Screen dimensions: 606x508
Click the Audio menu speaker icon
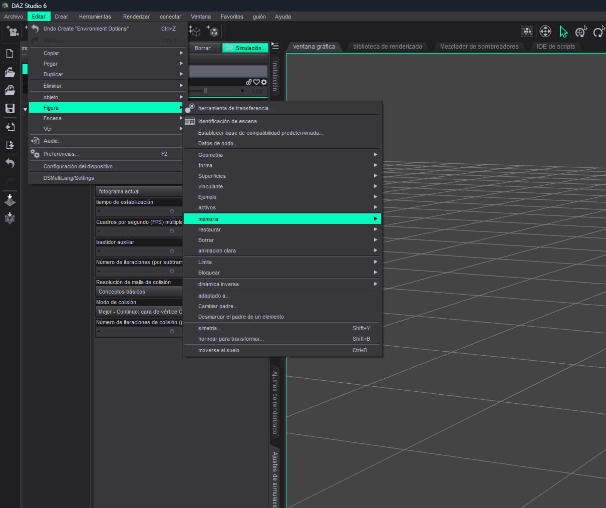(35, 141)
